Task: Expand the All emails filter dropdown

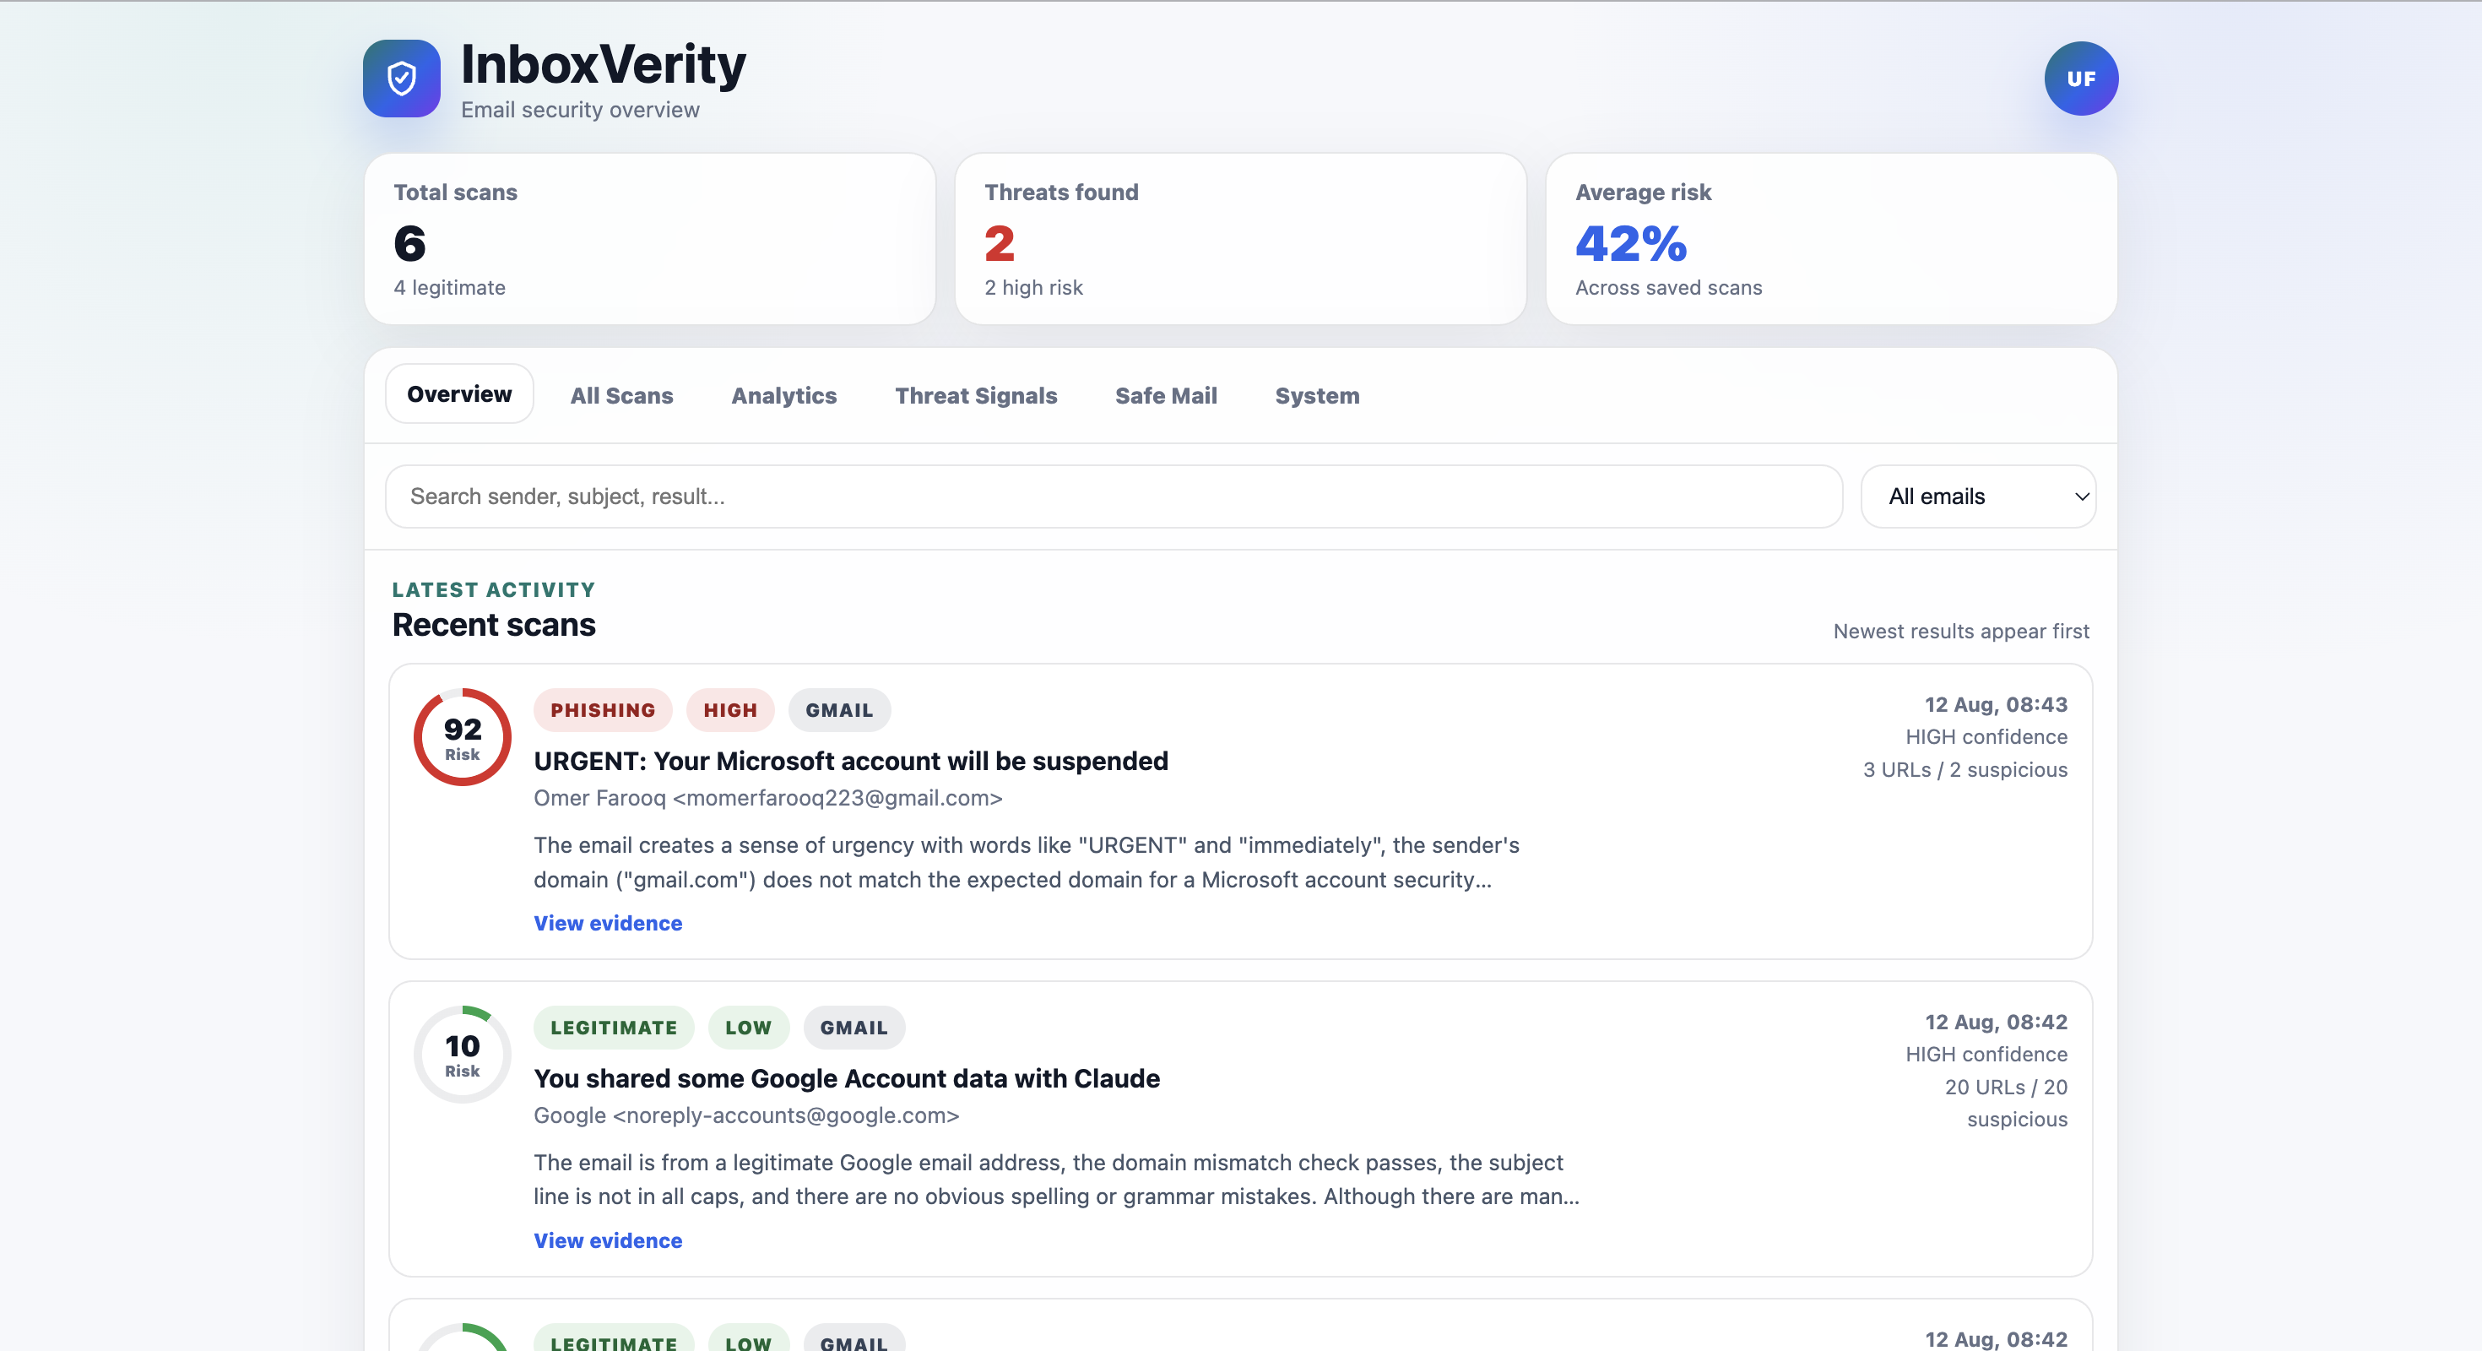Action: tap(1978, 496)
